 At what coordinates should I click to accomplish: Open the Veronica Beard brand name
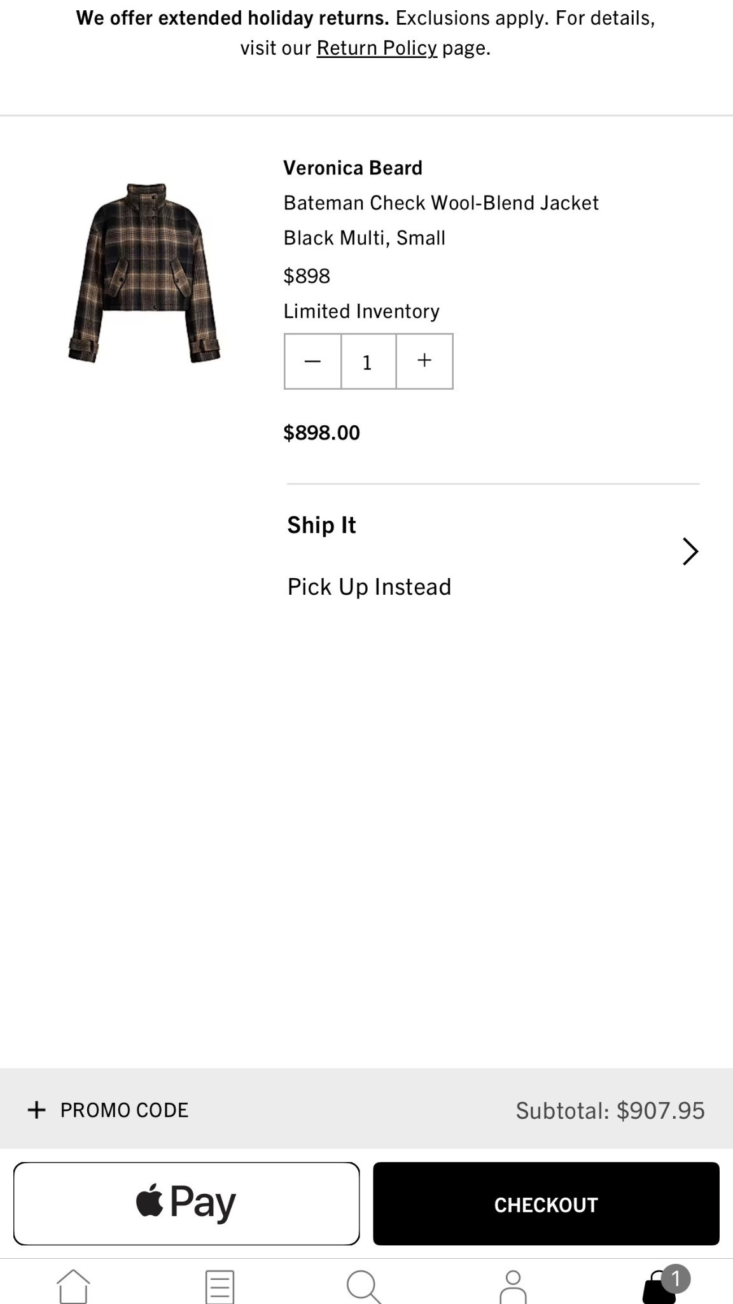[353, 168]
